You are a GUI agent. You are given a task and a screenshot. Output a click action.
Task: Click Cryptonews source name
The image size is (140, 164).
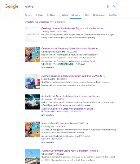coord(47,99)
